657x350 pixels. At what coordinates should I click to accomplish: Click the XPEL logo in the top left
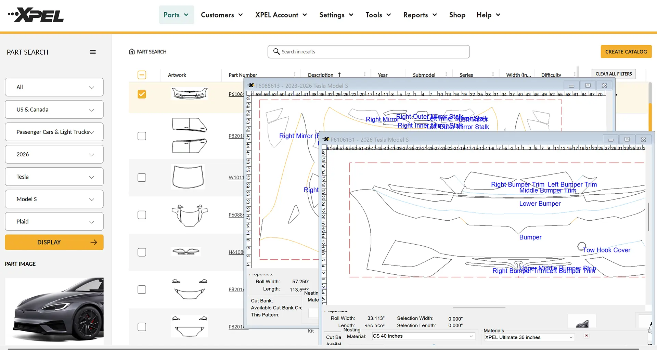tap(35, 15)
